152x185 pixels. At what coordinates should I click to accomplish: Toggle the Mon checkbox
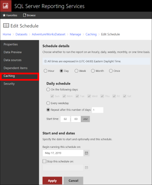[64, 96]
